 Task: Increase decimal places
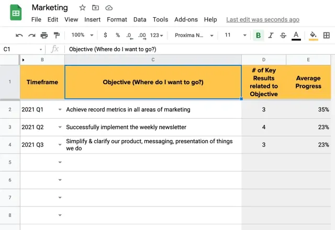tap(142, 36)
